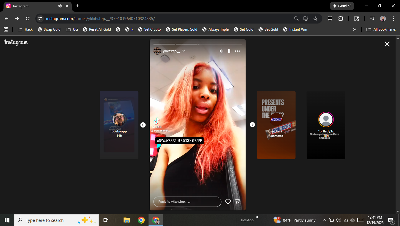Screen dimensions: 400x226
Task: Type in Reply to yklxhstep.__ field
Action: click(187, 202)
